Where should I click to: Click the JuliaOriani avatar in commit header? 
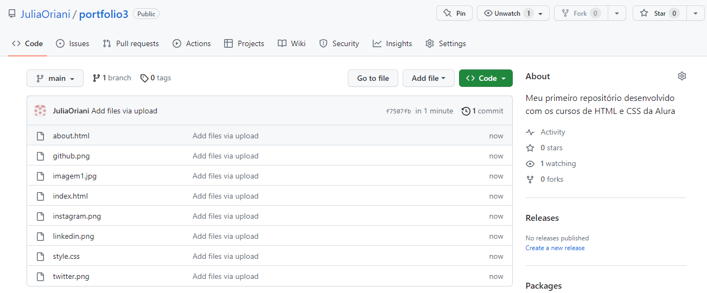tap(40, 111)
